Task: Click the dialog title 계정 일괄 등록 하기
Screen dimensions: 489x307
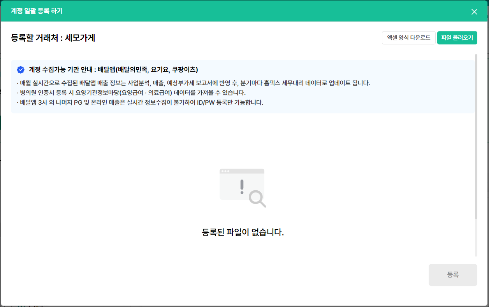Action: pyautogui.click(x=37, y=11)
